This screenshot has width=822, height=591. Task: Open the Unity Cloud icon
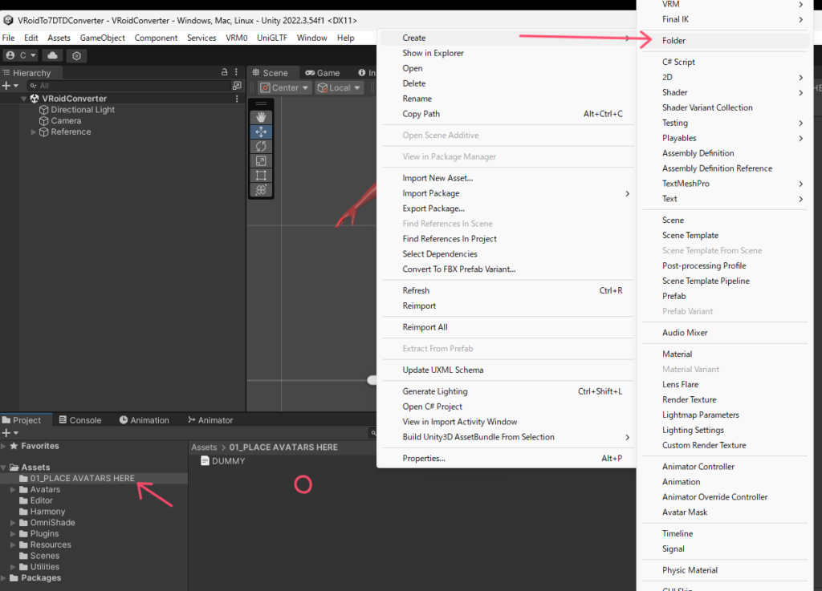point(53,55)
